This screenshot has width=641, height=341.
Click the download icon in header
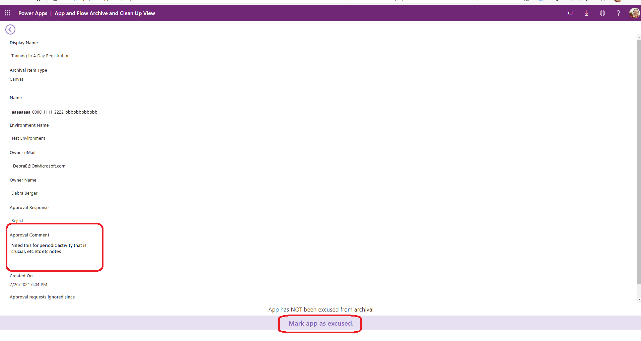click(x=586, y=13)
